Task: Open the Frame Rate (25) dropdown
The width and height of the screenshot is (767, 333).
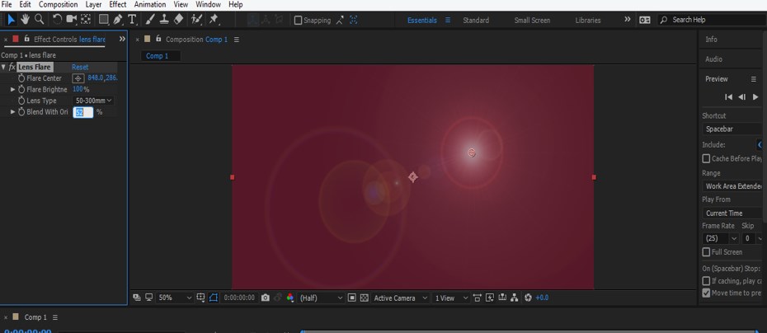Action: point(720,239)
